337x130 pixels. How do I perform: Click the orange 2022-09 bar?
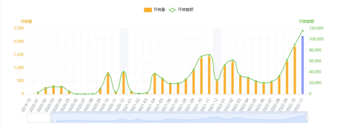click(287, 78)
